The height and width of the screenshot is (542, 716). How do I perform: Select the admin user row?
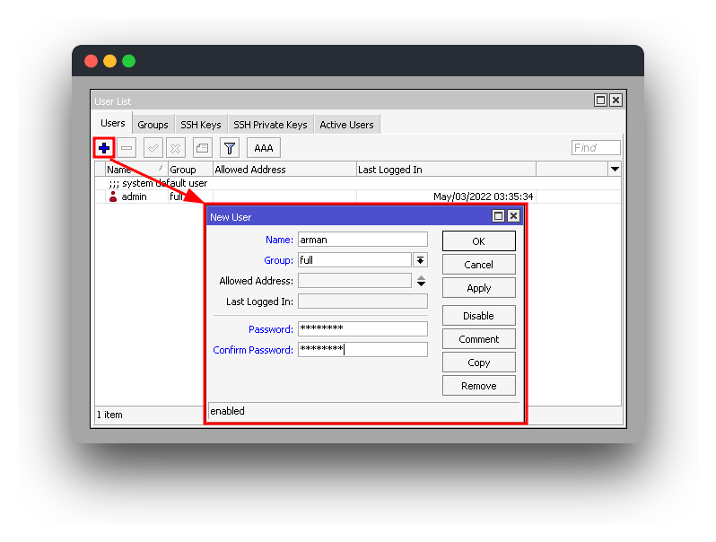tap(135, 197)
